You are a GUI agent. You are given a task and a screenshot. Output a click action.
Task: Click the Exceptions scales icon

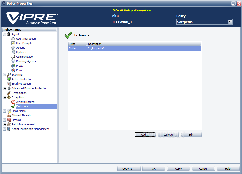(x=9, y=97)
